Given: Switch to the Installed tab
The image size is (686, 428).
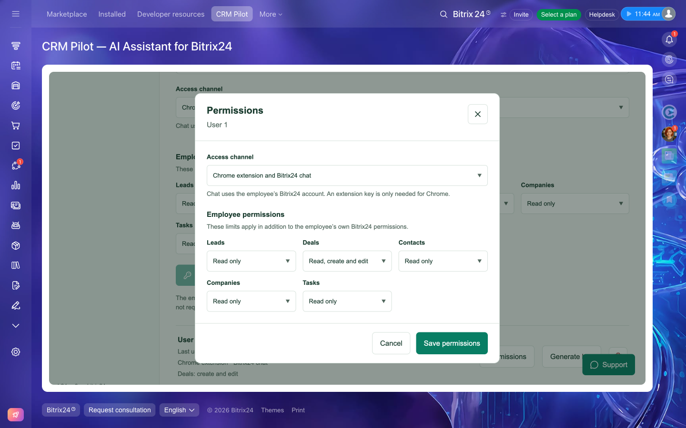Looking at the screenshot, I should (112, 14).
